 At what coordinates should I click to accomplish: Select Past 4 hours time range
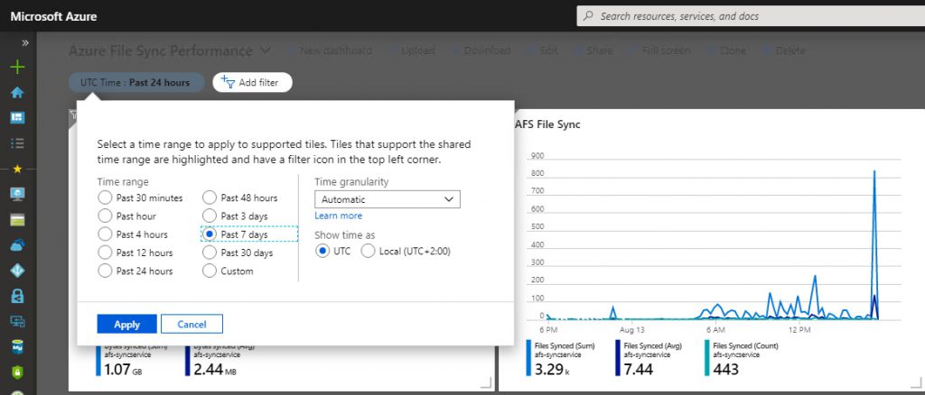coord(105,234)
